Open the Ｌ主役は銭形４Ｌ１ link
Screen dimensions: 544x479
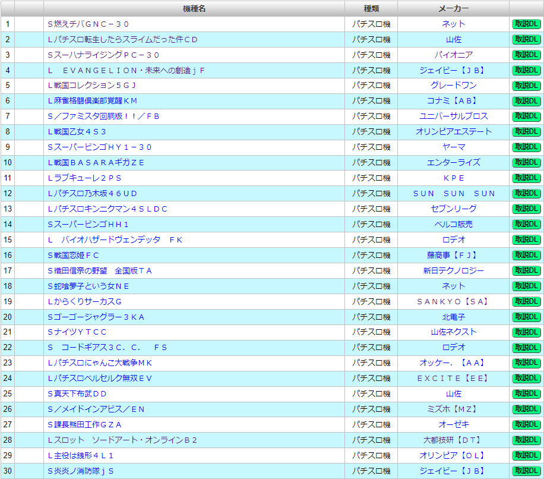[x=81, y=456]
